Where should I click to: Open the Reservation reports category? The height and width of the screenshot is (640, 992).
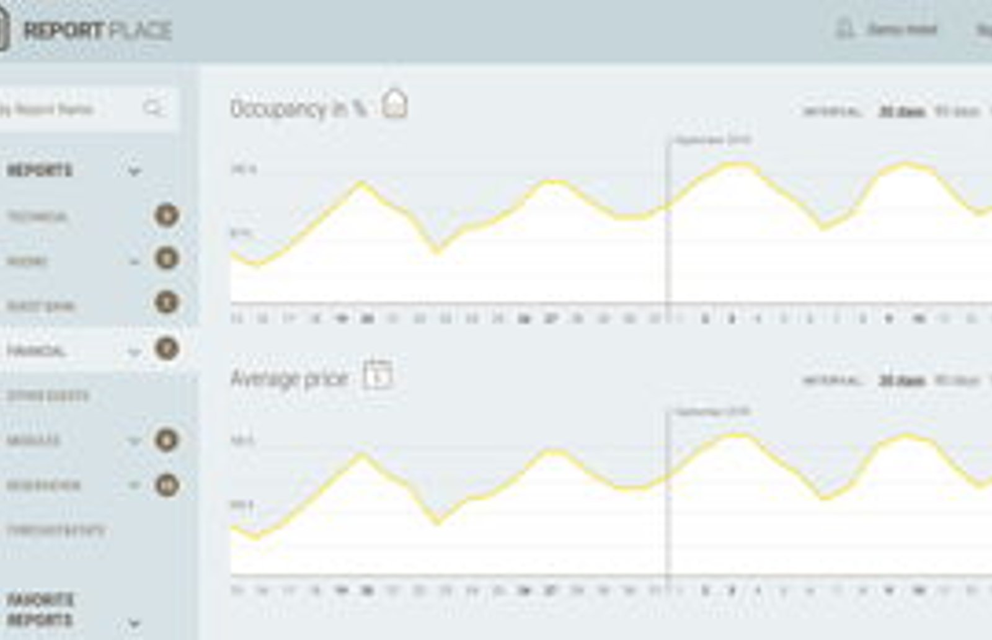[x=43, y=486]
